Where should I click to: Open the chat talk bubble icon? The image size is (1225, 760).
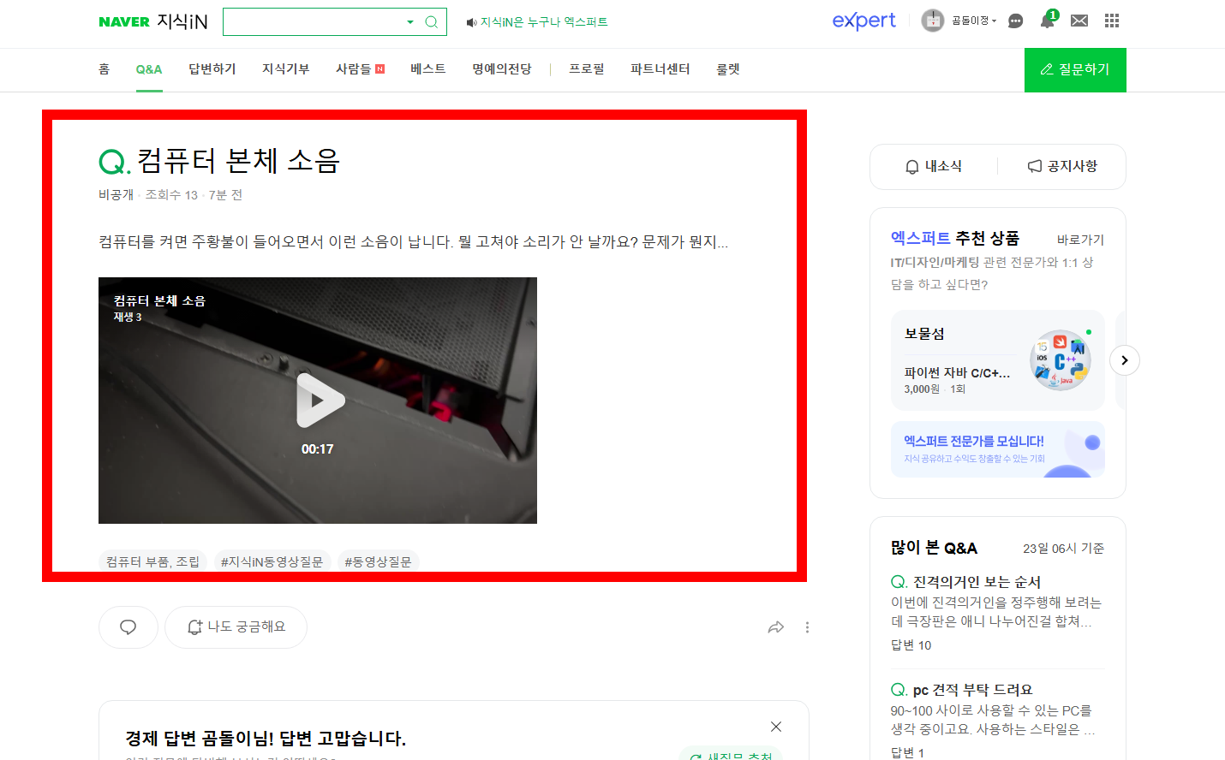coord(1015,21)
